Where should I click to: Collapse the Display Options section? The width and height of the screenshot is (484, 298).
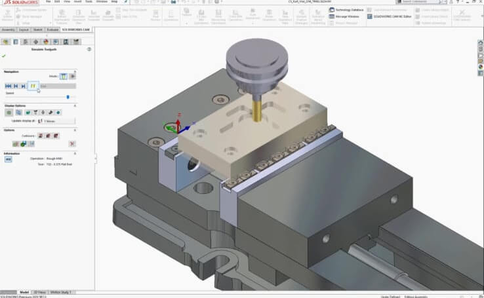pyautogui.click(x=75, y=105)
